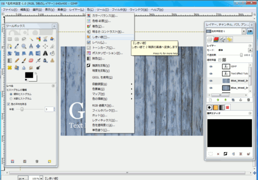This screenshot has width=258, height=180.
Task: Select the Rotate tool
Action: pyautogui.click(x=10, y=54)
